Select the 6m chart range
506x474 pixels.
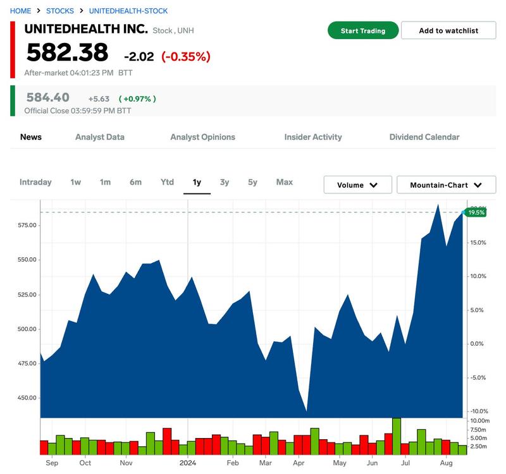pos(135,182)
